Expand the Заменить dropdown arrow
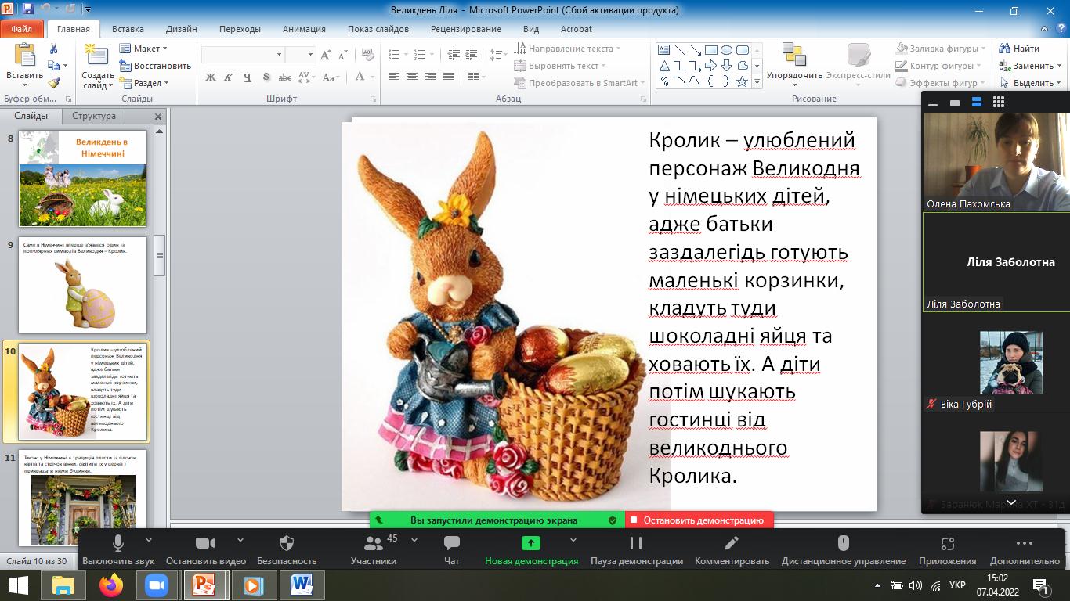This screenshot has height=601, width=1070. [1059, 66]
